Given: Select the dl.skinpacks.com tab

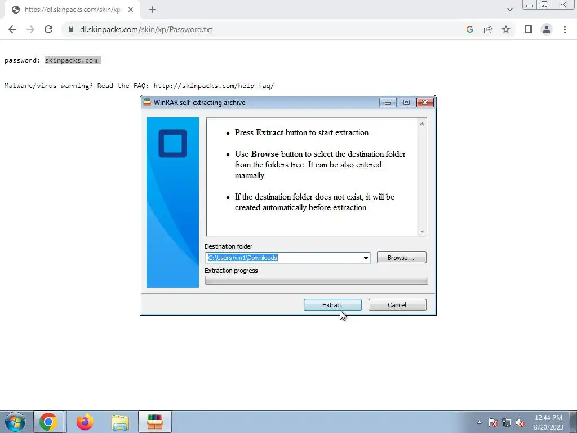Looking at the screenshot, I should (x=72, y=10).
